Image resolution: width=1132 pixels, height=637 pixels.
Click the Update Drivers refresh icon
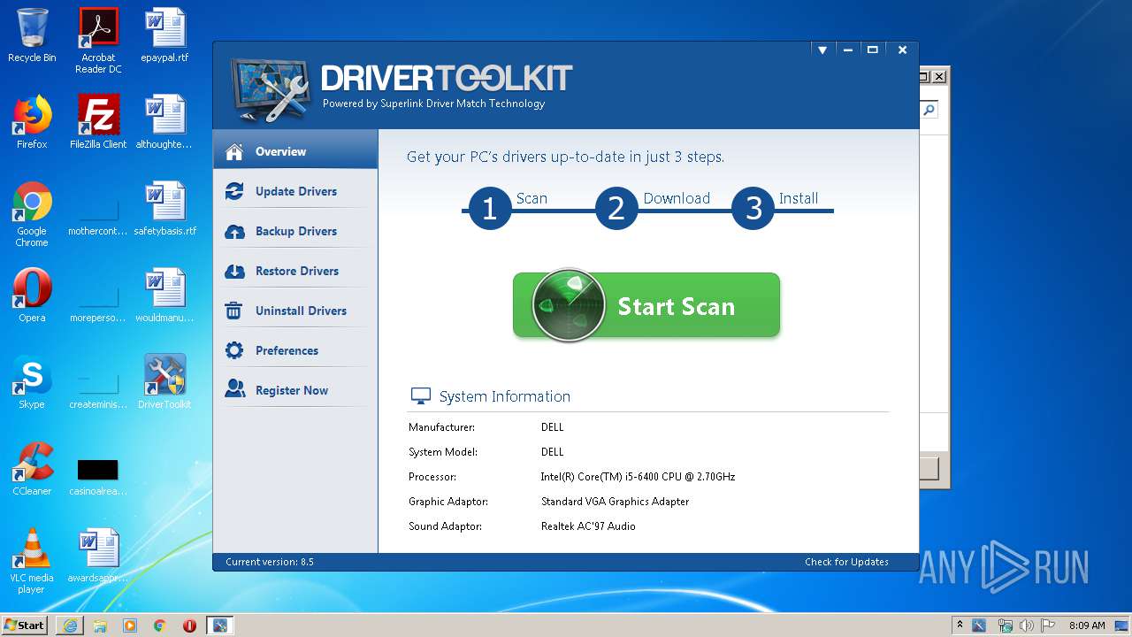(x=234, y=191)
